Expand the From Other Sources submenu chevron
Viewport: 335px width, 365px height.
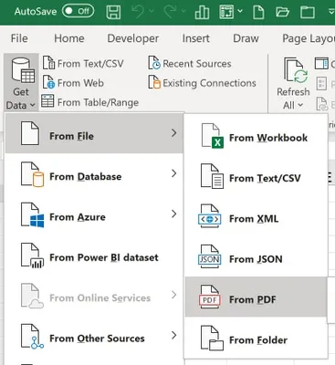tap(173, 335)
